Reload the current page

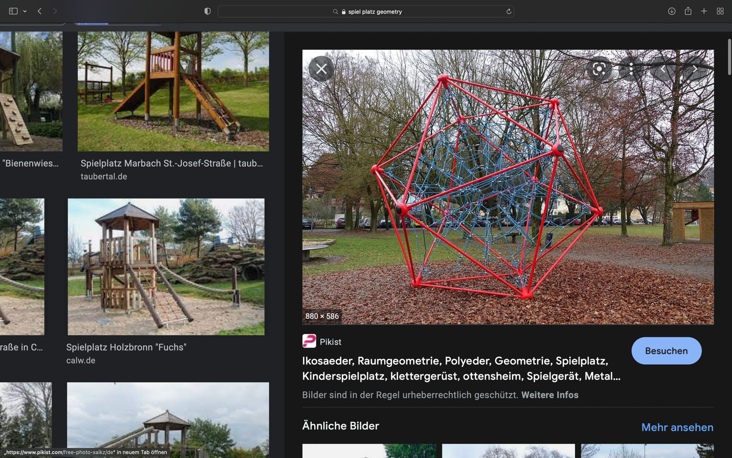click(509, 11)
